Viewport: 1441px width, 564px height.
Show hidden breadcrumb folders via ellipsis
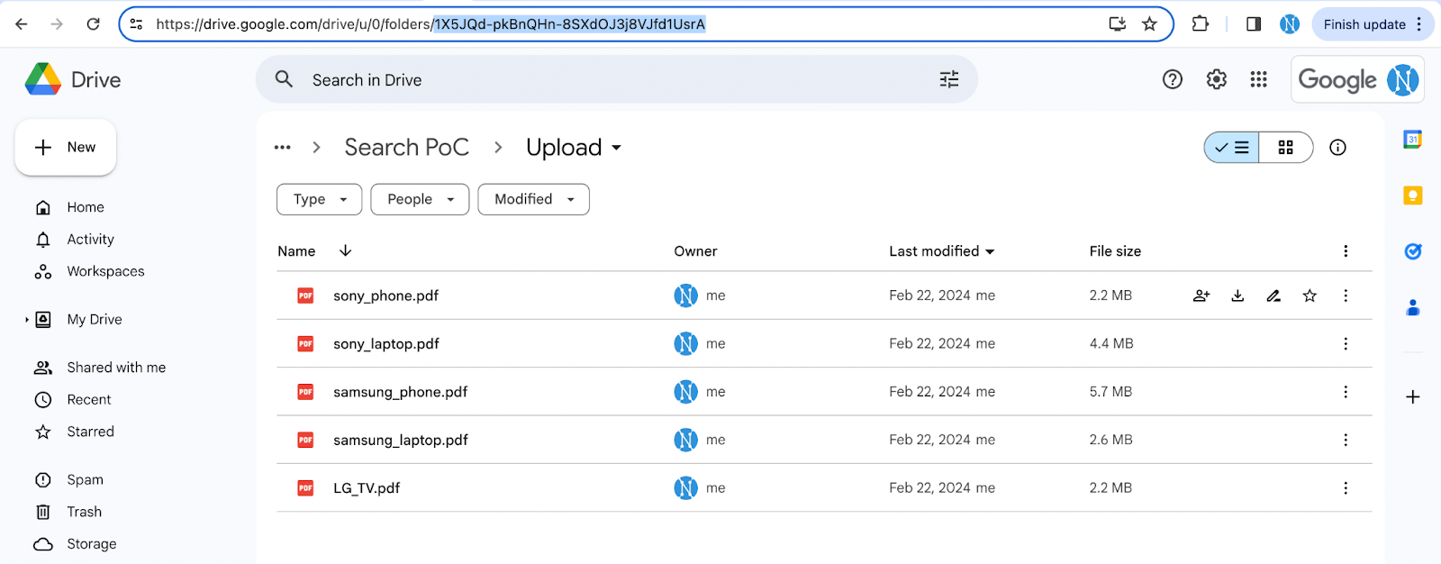click(x=283, y=147)
